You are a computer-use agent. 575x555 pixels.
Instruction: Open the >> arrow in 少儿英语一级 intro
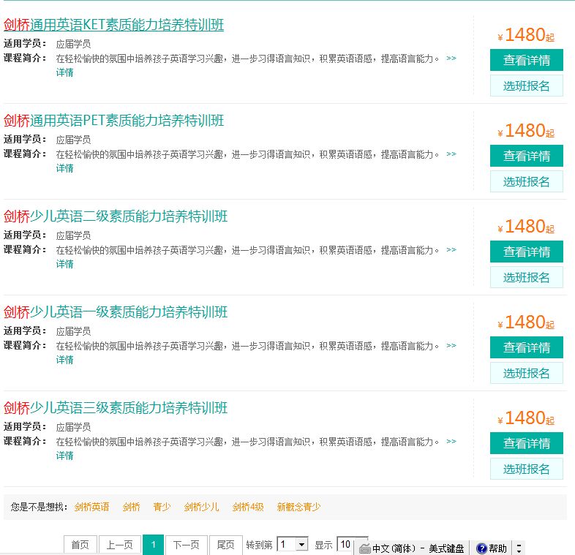coord(451,345)
